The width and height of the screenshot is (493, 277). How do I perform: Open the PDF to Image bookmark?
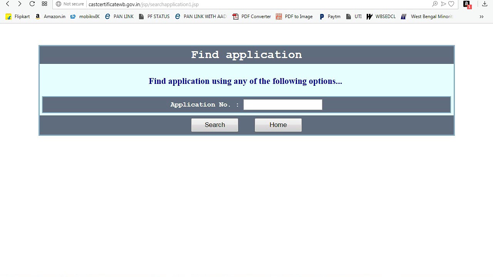(294, 17)
